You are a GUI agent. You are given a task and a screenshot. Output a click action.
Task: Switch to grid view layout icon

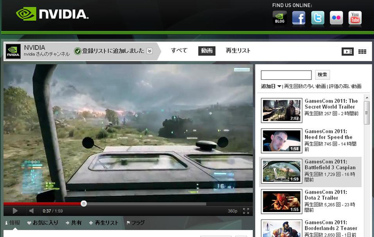coord(362,52)
